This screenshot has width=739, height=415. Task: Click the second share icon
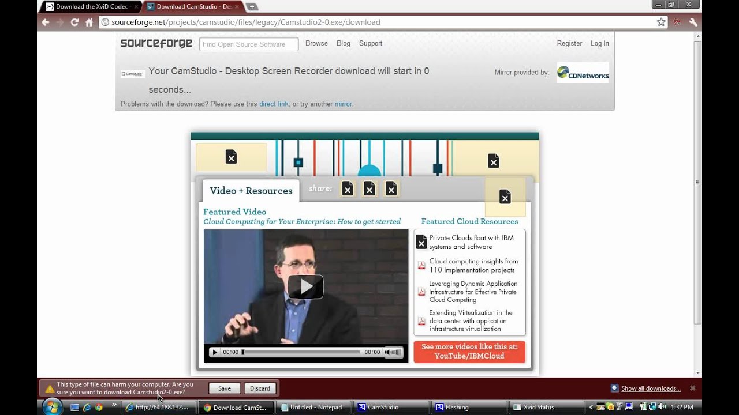[369, 188]
